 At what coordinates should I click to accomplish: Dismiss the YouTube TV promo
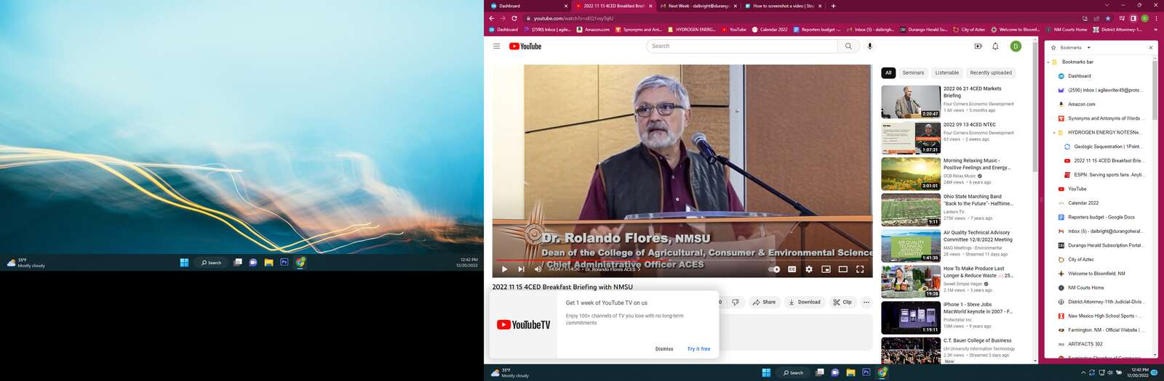[x=664, y=349]
